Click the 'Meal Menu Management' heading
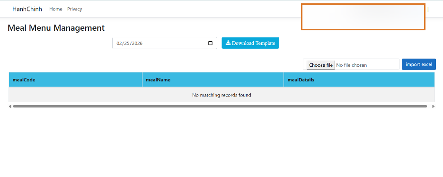This screenshot has width=443, height=177. [56, 28]
